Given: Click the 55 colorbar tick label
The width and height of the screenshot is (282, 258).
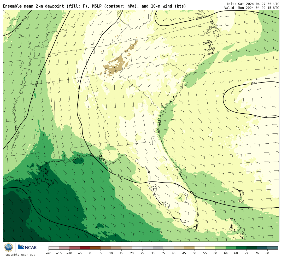Looking at the screenshot, I should tap(205, 253).
